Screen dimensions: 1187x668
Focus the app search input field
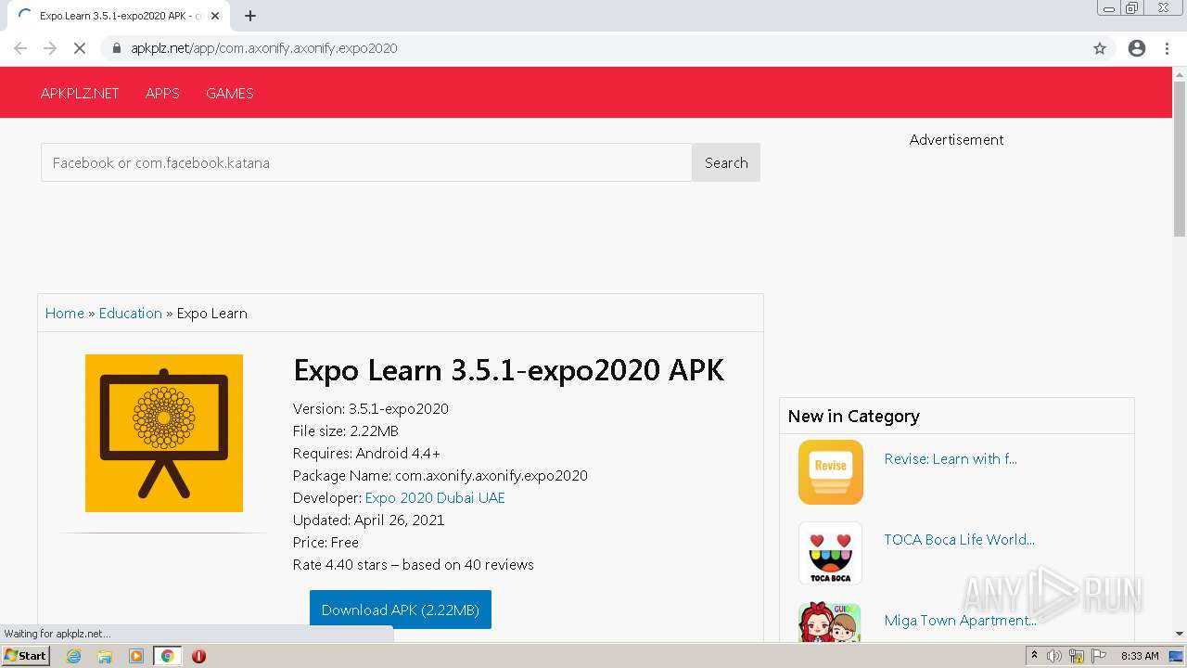(366, 162)
